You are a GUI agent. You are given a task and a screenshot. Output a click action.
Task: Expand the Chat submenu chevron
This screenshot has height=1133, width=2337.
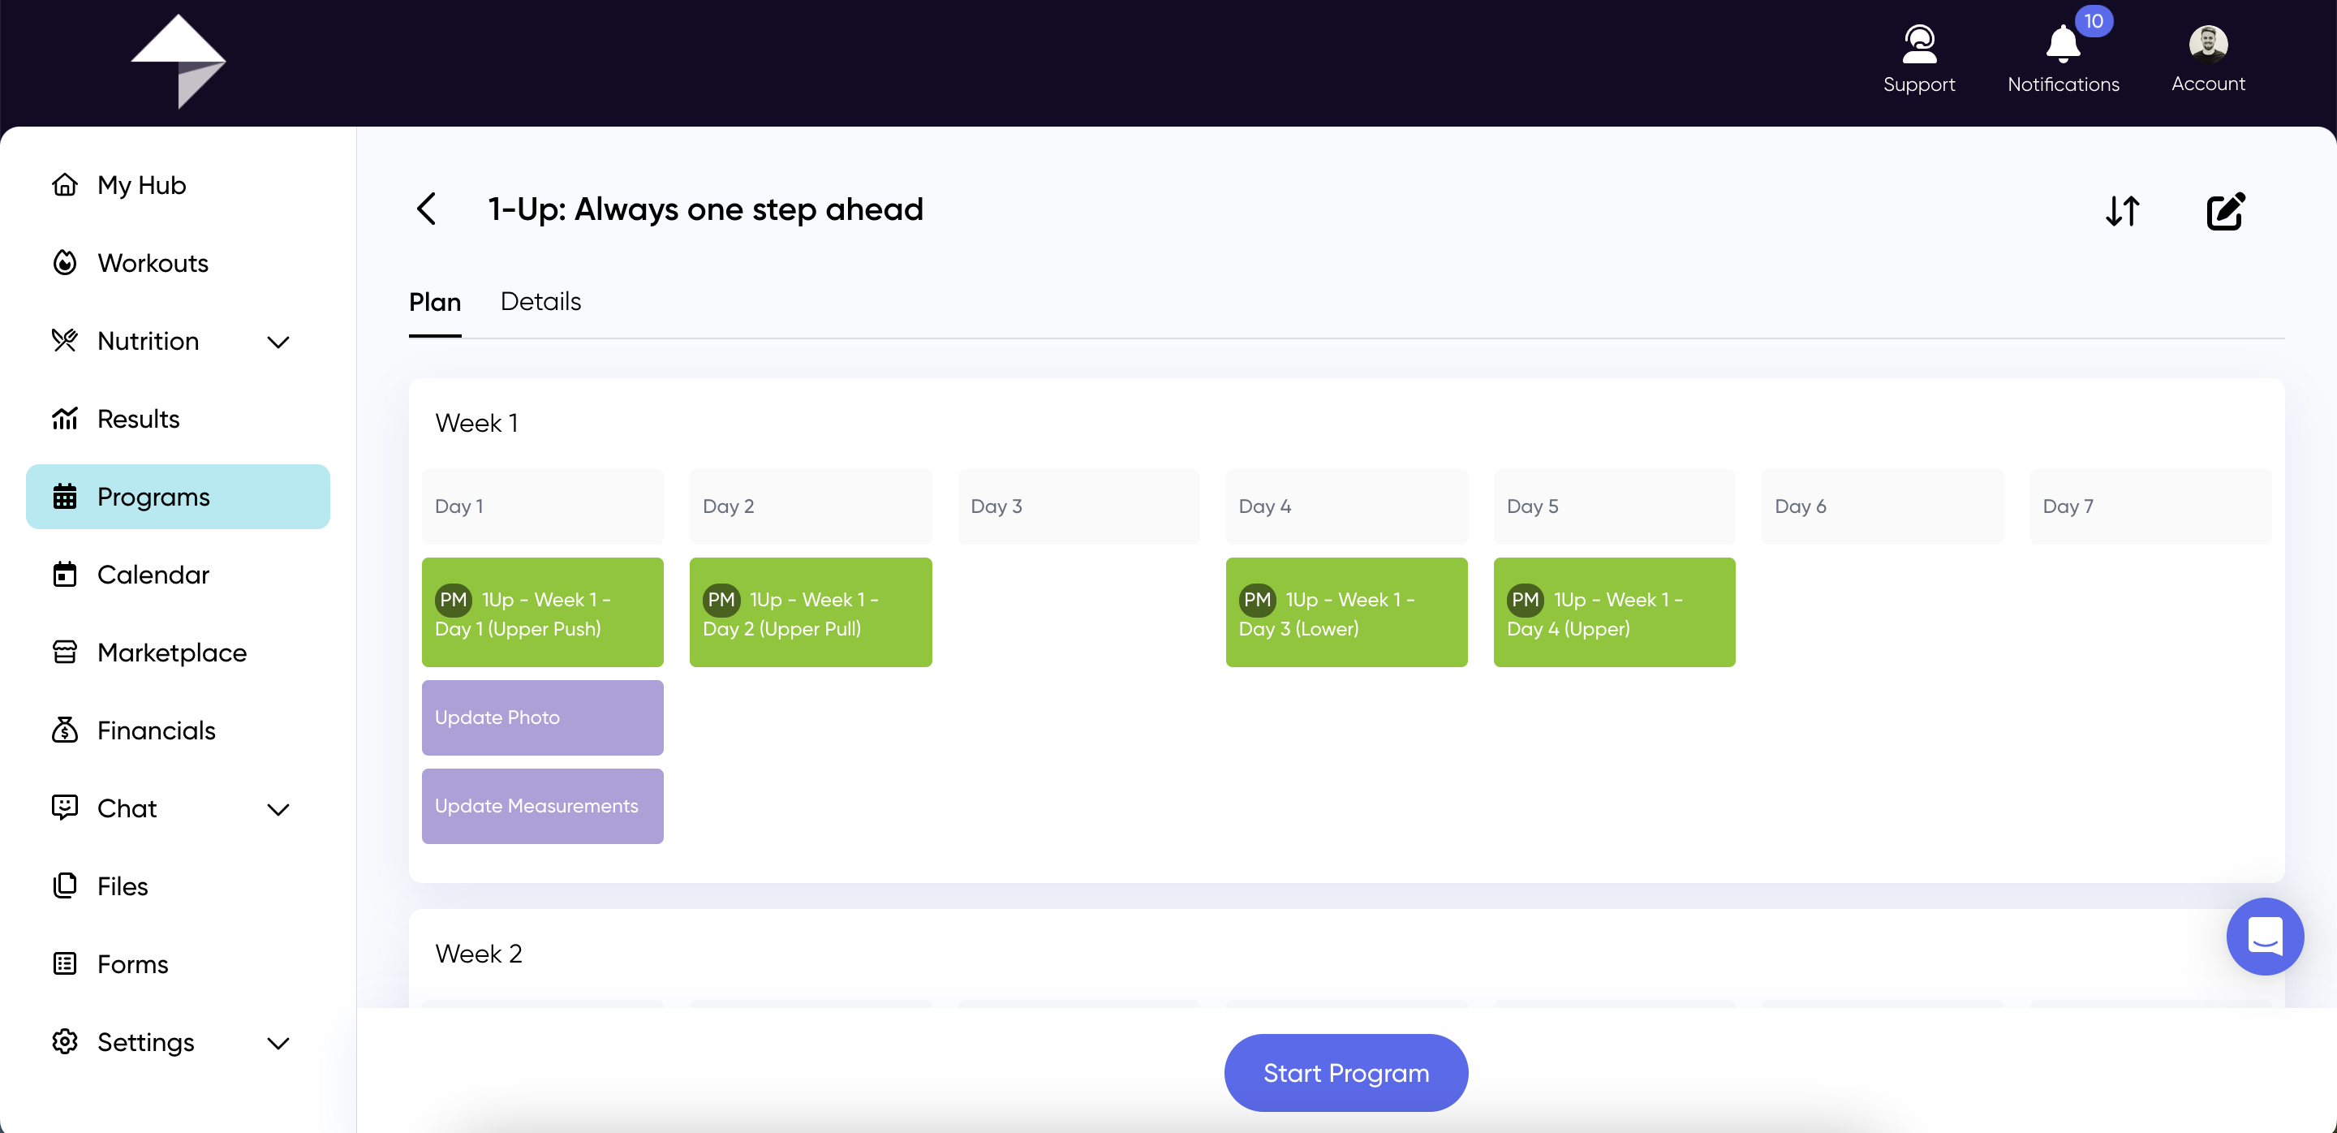coord(278,809)
